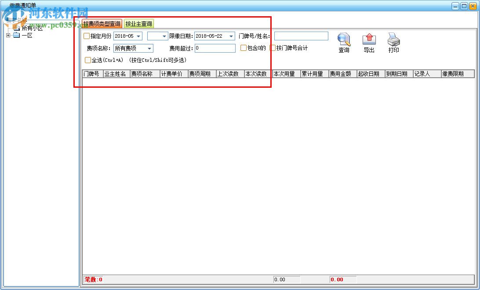The image size is (480, 290).
Task: Click the 门牌号 column header
Action: click(x=93, y=74)
